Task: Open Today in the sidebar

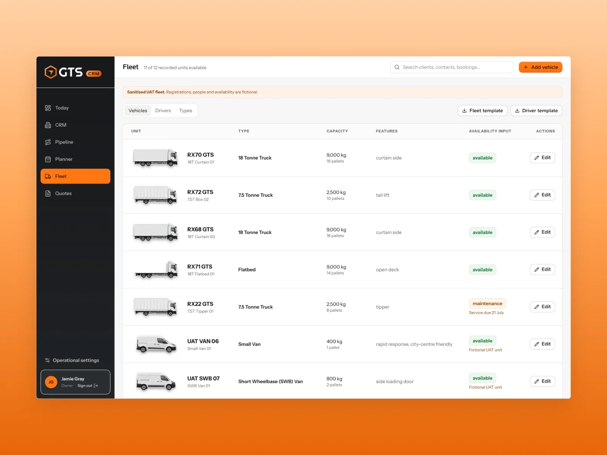Action: (x=75, y=108)
